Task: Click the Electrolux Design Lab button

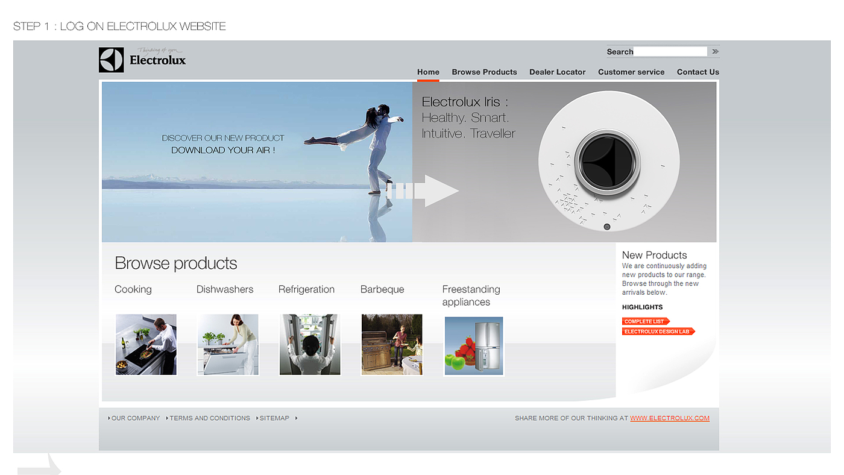Action: click(x=658, y=332)
